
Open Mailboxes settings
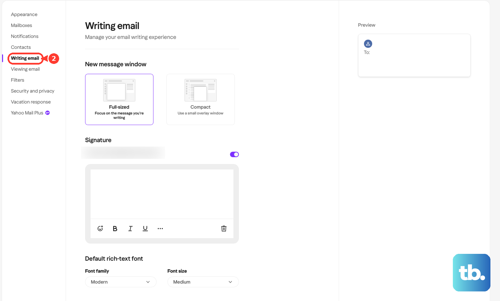coord(22,25)
